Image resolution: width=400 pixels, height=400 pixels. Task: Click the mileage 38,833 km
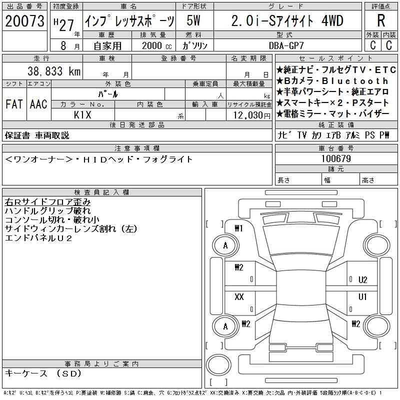tap(54, 71)
